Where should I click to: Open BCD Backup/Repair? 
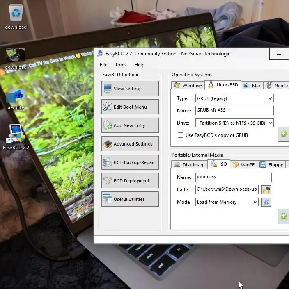(130, 162)
